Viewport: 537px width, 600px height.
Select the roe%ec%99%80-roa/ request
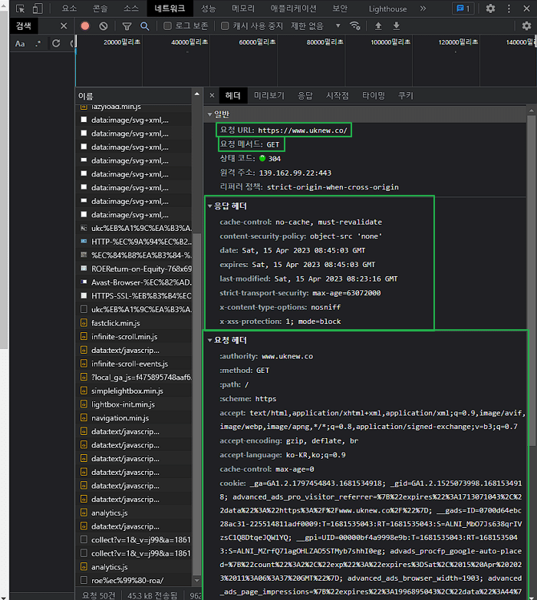[134, 580]
